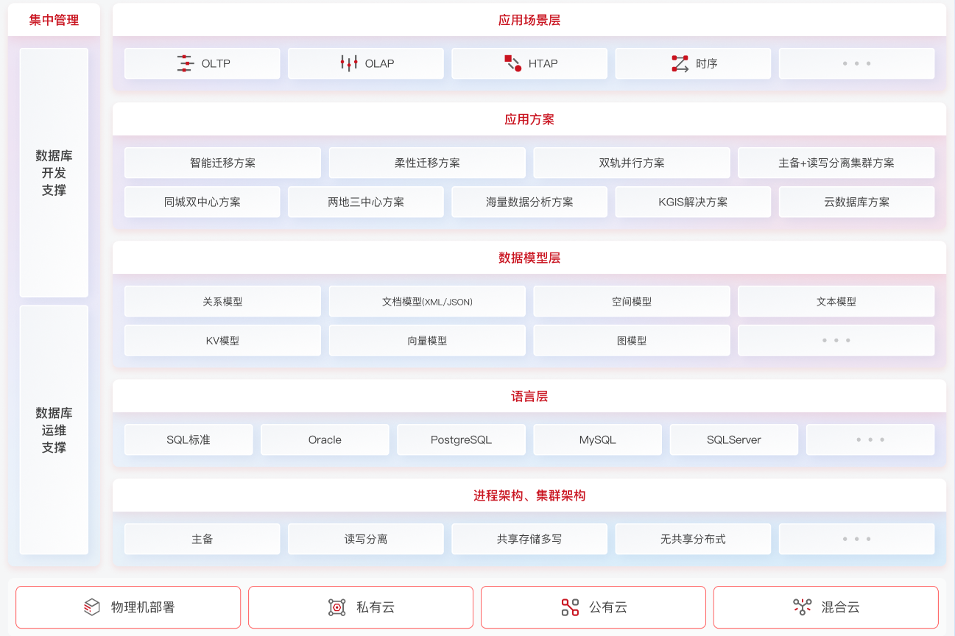Click the 应用方案 heading
955x636 pixels.
point(529,119)
